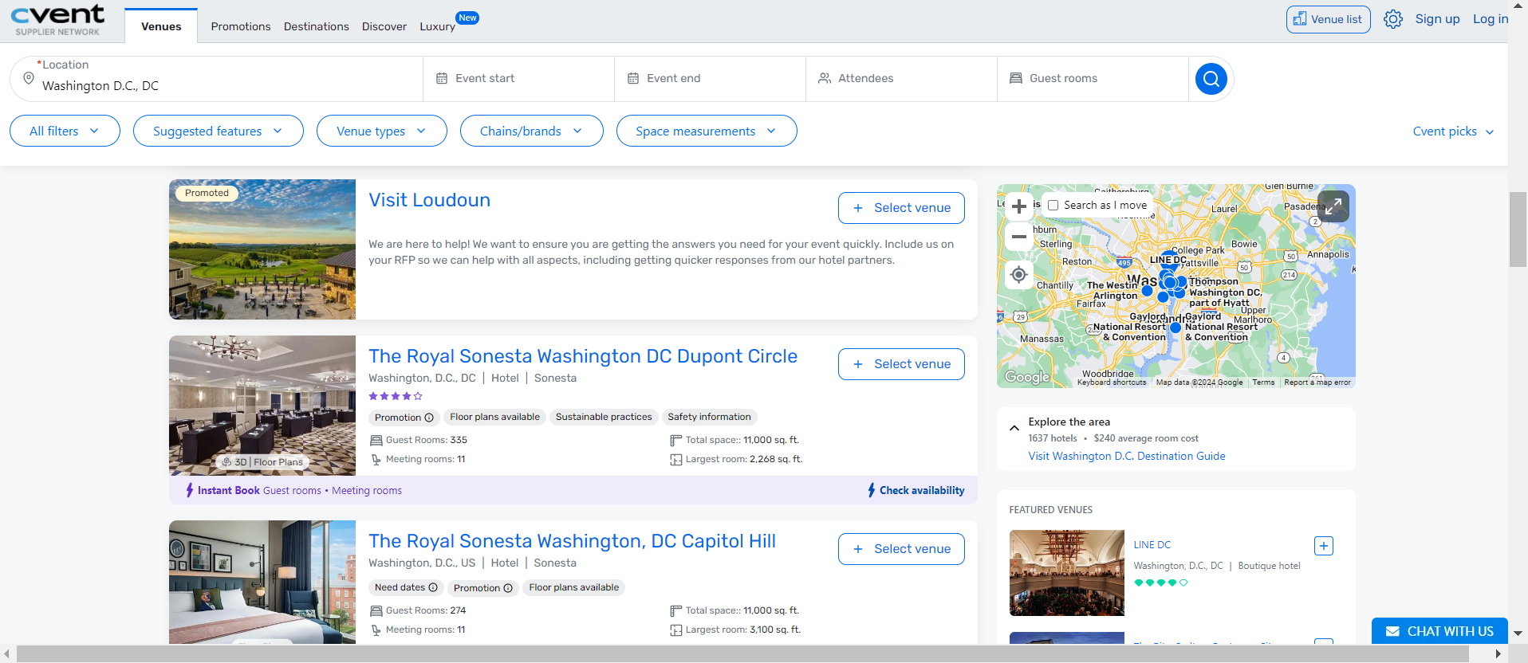This screenshot has height=663, width=1528.
Task: Click the blue search magnifier button
Action: [x=1211, y=79]
